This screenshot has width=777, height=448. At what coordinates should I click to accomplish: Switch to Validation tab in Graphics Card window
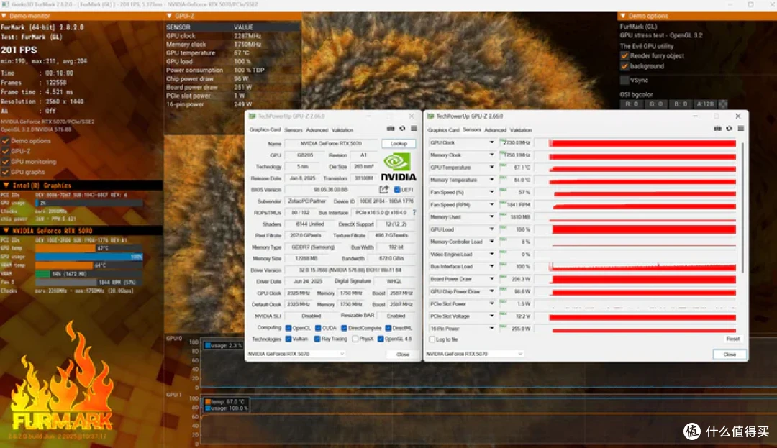(342, 130)
